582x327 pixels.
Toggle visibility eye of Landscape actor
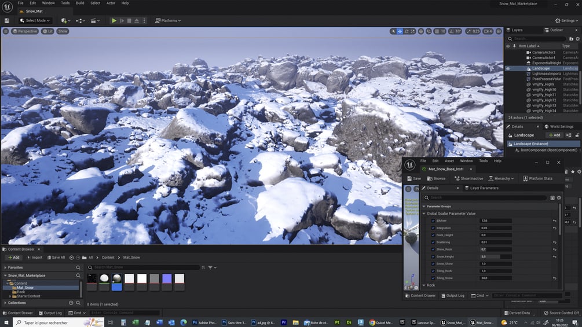tap(508, 69)
